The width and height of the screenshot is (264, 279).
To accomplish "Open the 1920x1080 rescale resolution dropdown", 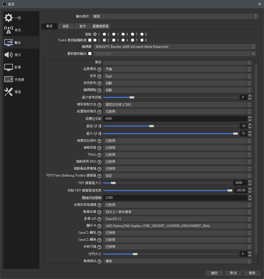I will coord(174,54).
